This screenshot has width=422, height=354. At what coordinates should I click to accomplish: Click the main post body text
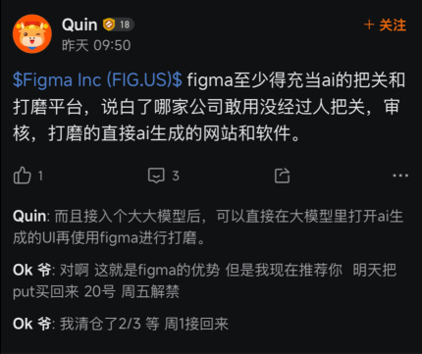point(209,107)
